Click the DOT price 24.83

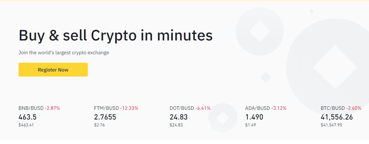[179, 117]
